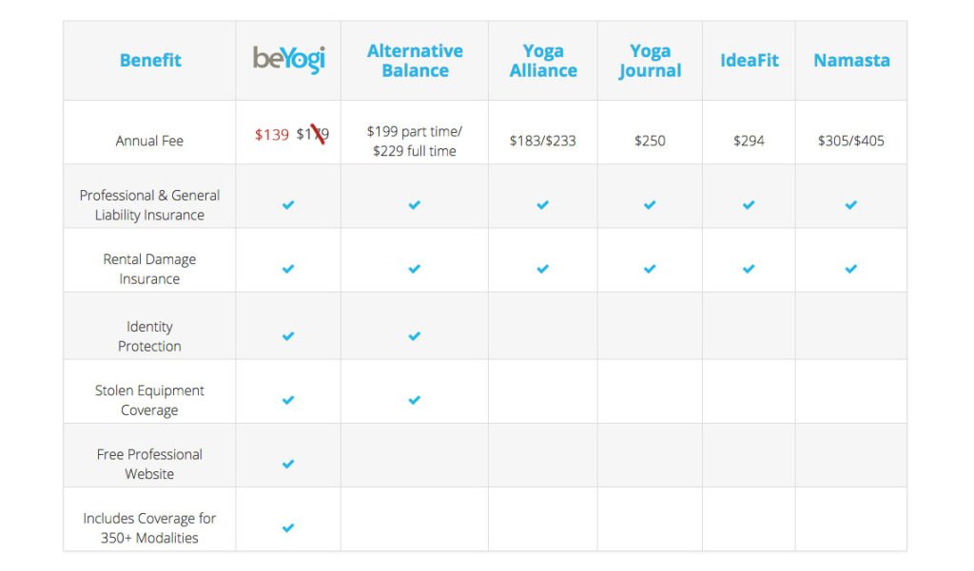This screenshot has height=571, width=974.
Task: Click the Stolen Equipment Coverage row label
Action: coord(149,400)
